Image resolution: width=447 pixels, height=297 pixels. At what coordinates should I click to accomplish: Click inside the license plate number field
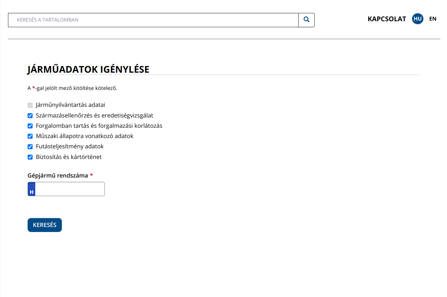click(70, 189)
